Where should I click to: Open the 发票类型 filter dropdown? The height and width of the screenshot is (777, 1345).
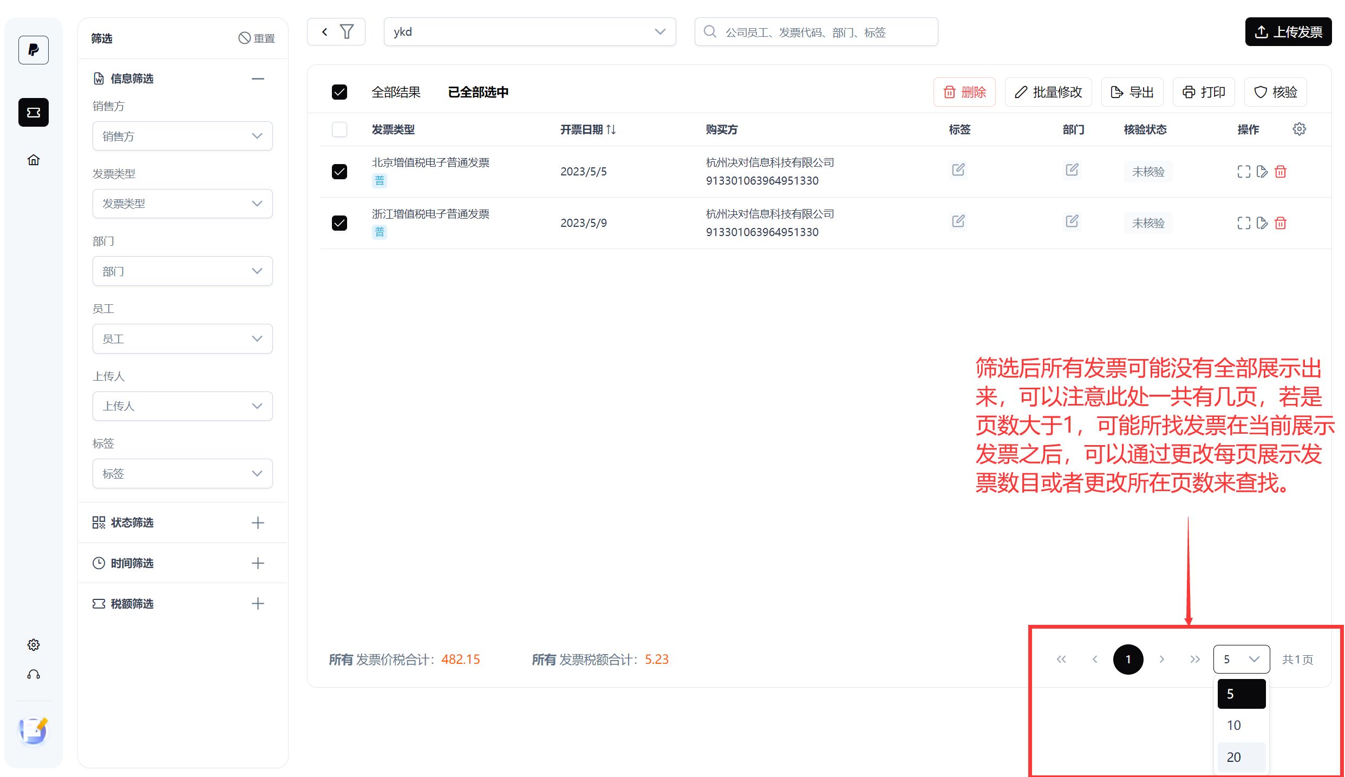182,204
